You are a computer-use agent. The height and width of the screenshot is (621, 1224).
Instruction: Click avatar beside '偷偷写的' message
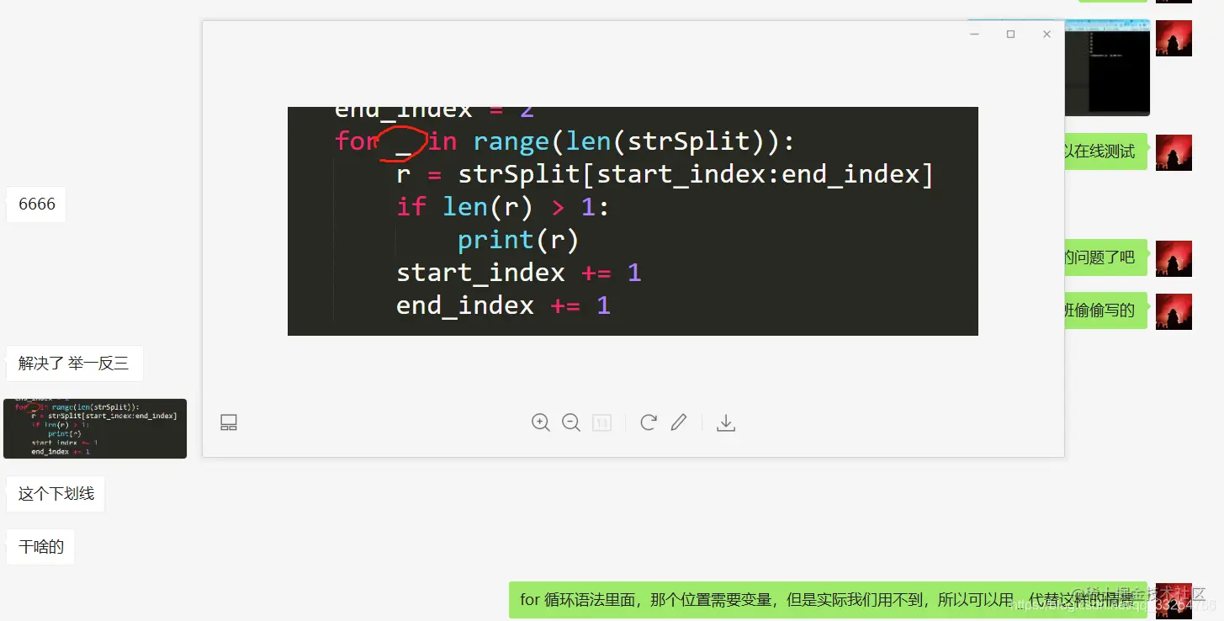1174,311
